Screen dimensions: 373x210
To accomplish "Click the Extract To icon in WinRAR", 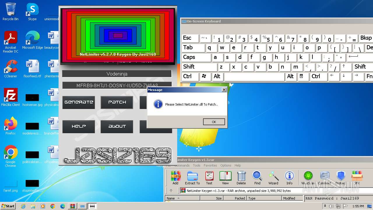I will coord(192,178).
